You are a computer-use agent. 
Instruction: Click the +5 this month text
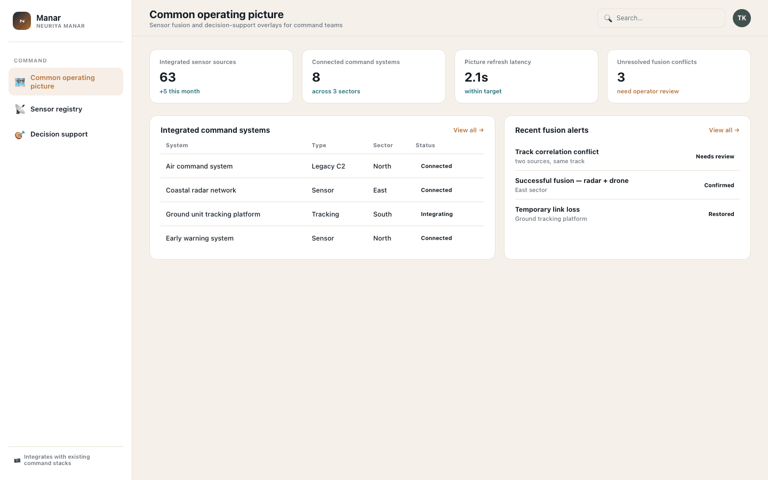[x=180, y=92]
